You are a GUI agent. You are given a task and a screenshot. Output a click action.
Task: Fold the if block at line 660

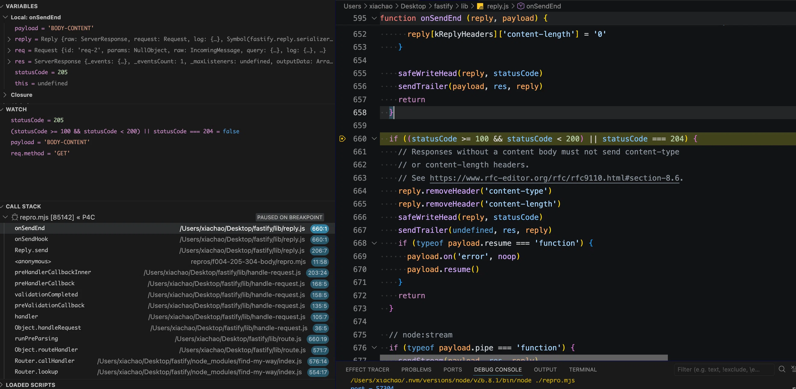coord(374,139)
